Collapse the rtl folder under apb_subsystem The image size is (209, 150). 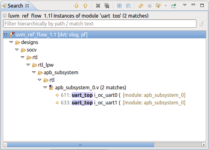pos(39,80)
